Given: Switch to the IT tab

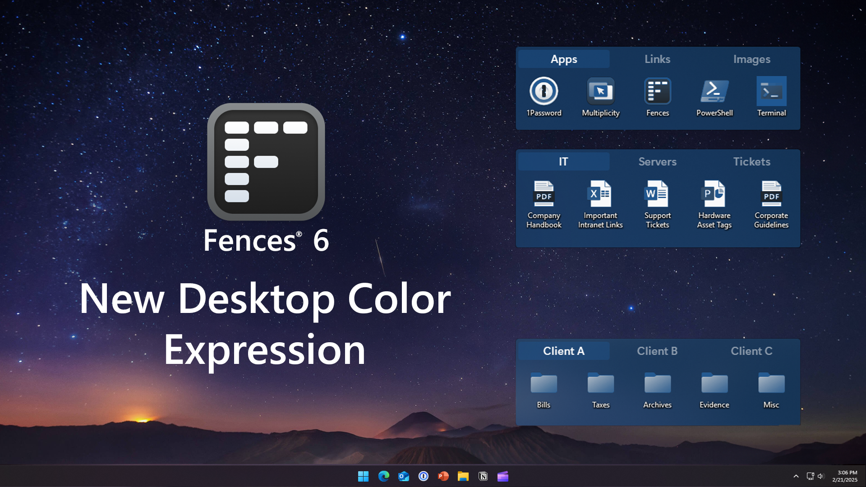Looking at the screenshot, I should point(564,161).
